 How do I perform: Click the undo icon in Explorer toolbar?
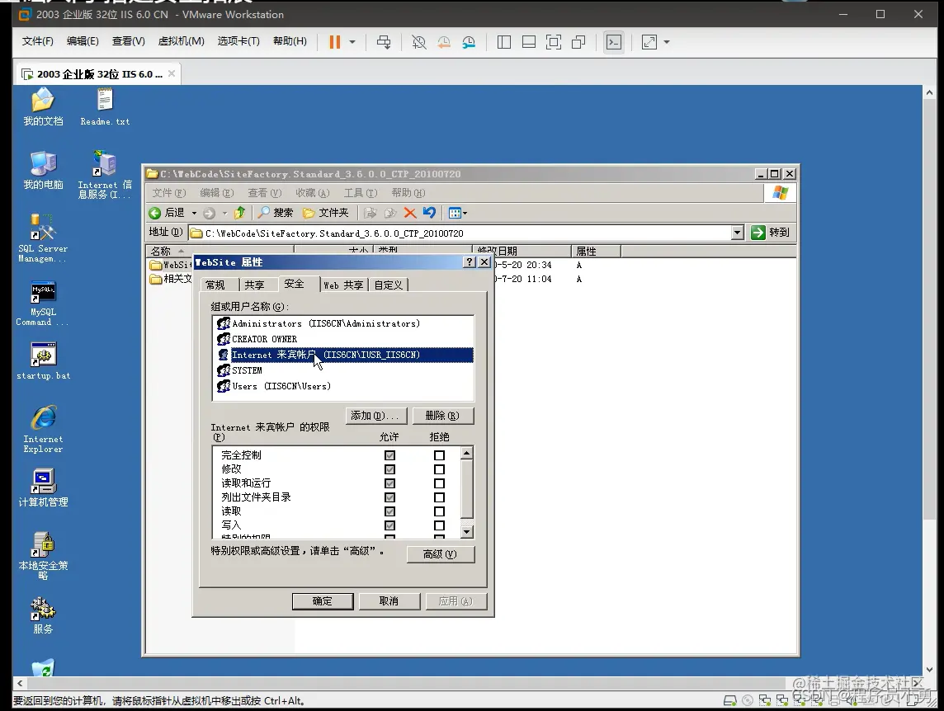(x=429, y=213)
